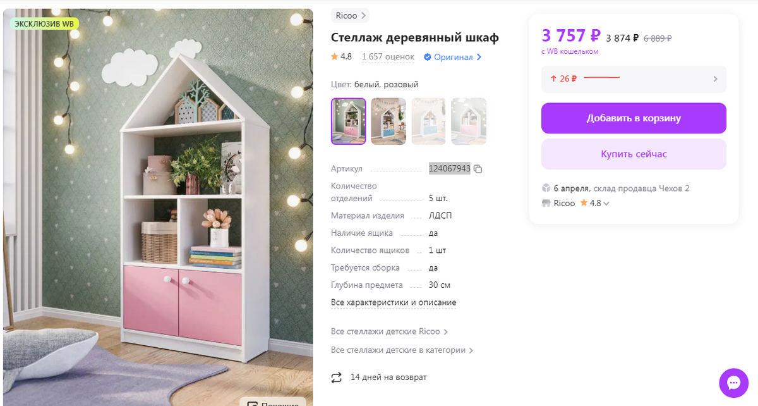Open the Похожие similar items button
Screen dimensions: 758x406
pyautogui.click(x=273, y=402)
